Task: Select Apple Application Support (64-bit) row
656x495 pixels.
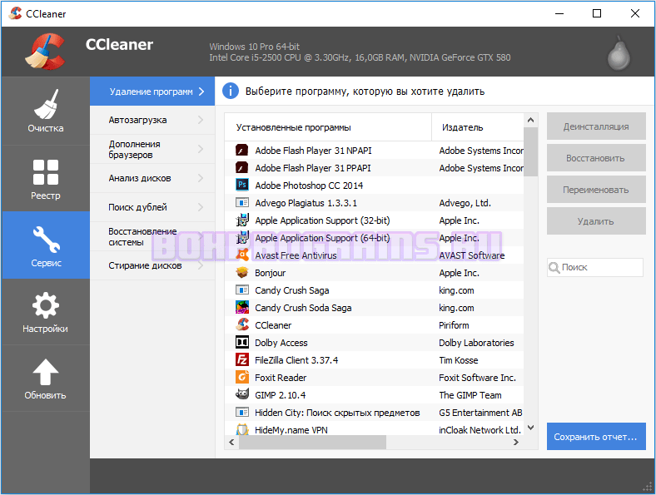Action: coord(374,238)
